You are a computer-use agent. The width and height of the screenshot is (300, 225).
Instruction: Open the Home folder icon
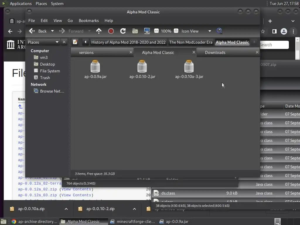click(135, 31)
